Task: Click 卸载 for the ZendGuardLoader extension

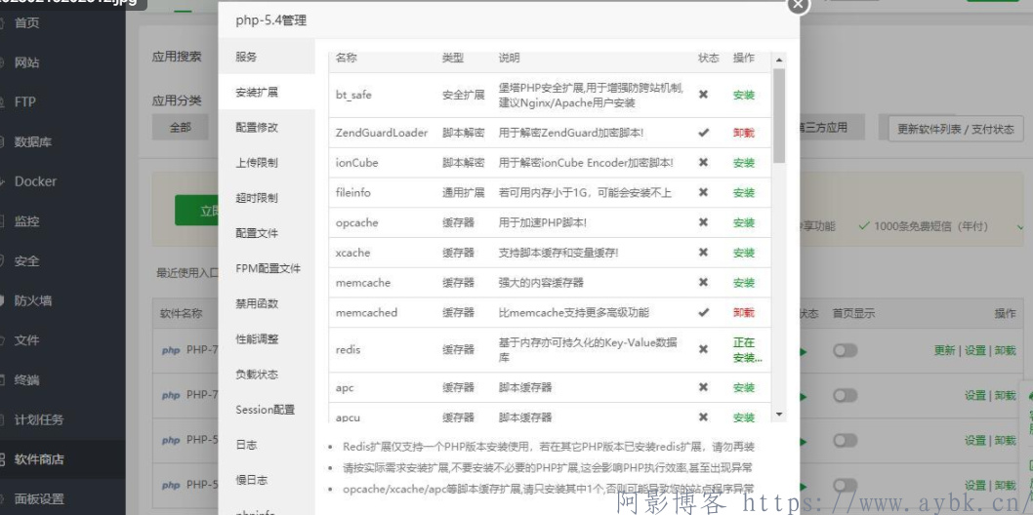Action: (x=744, y=133)
